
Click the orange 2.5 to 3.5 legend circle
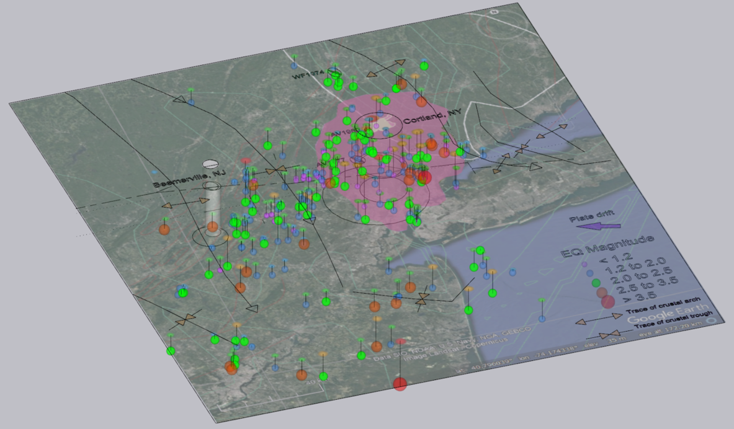602,292
